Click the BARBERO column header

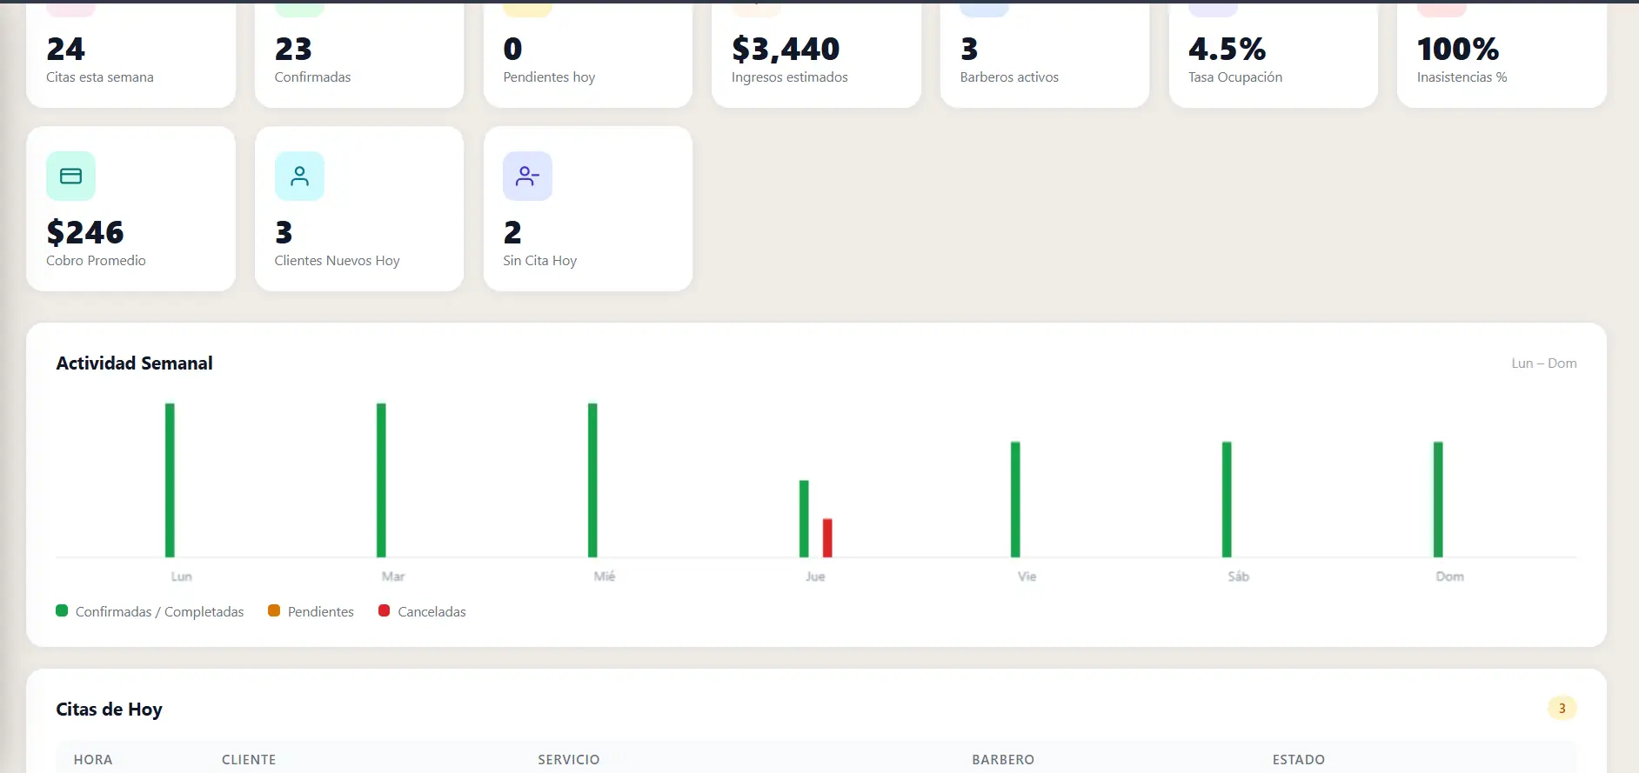click(1003, 760)
